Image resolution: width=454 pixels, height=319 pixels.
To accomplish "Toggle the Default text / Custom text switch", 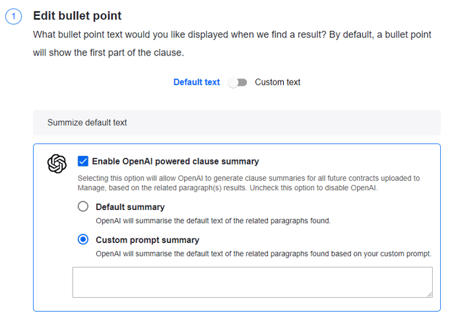I will pyautogui.click(x=238, y=83).
